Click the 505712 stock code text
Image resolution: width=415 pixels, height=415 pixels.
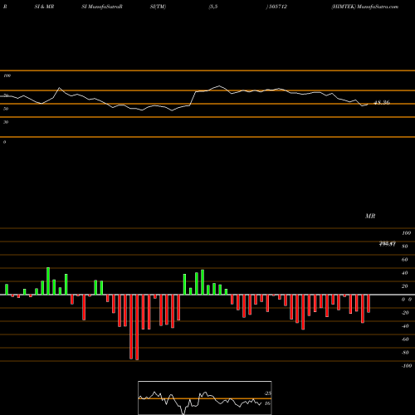(278, 7)
